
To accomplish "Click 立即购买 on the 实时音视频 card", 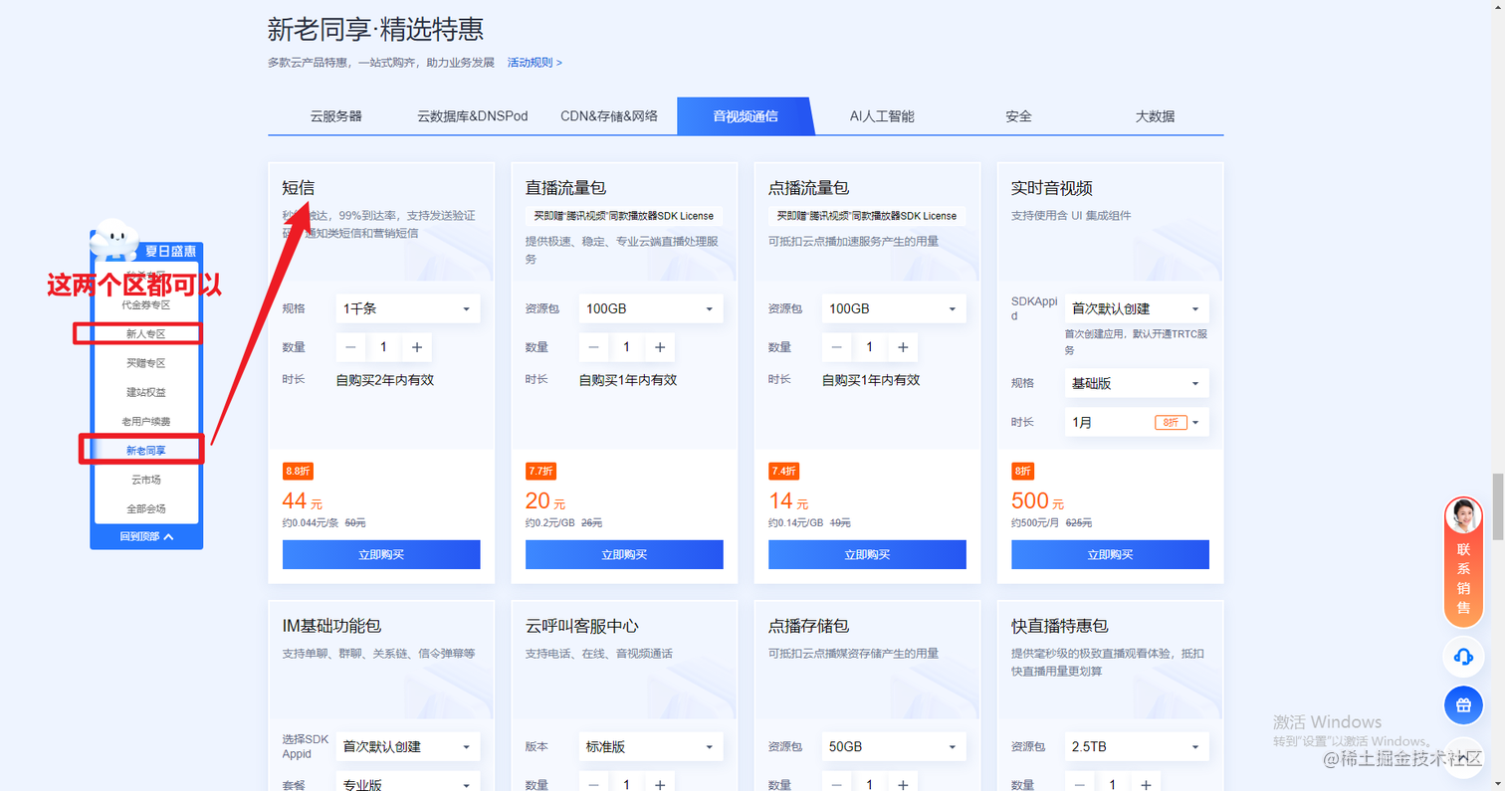I will click(1109, 554).
